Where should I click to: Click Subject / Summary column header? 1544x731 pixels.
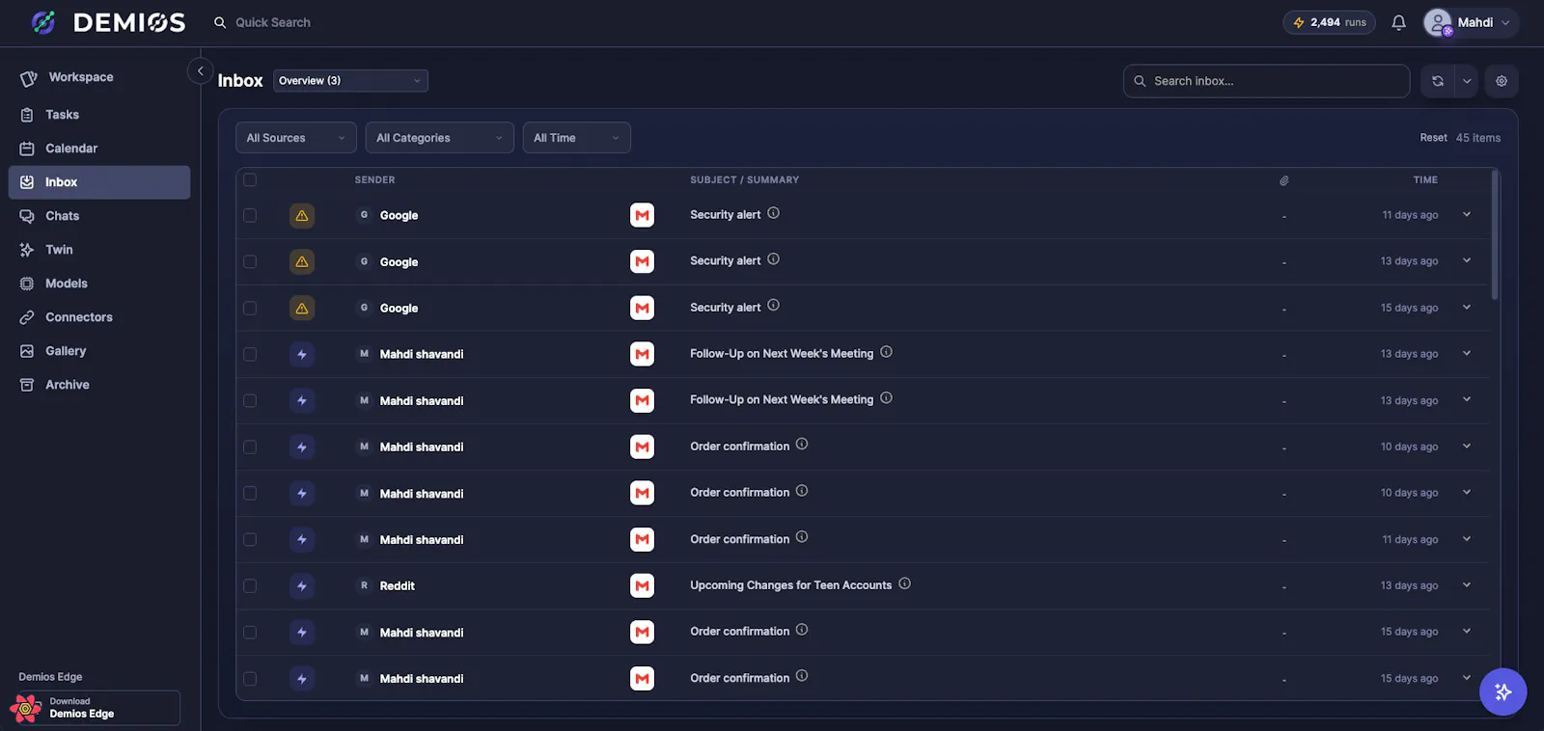point(744,180)
